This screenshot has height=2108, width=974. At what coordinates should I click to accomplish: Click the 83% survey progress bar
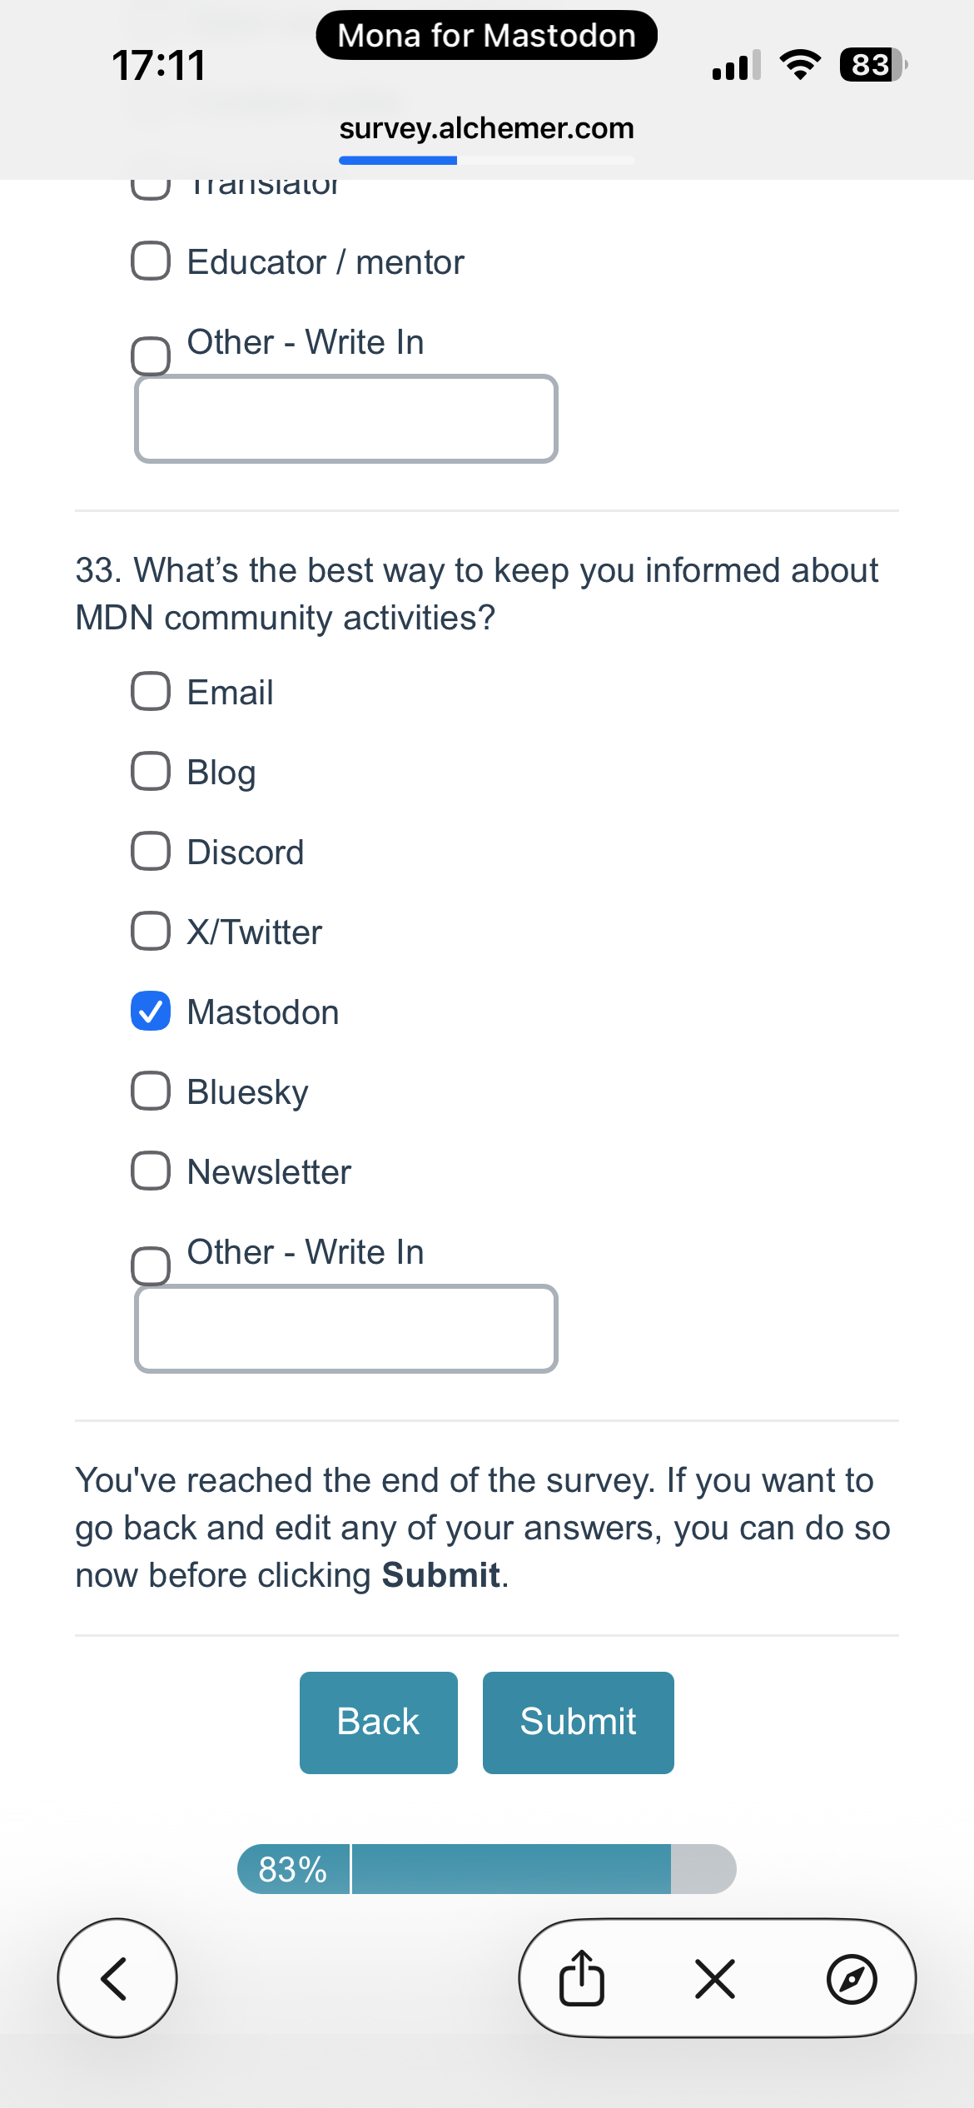coord(486,1869)
